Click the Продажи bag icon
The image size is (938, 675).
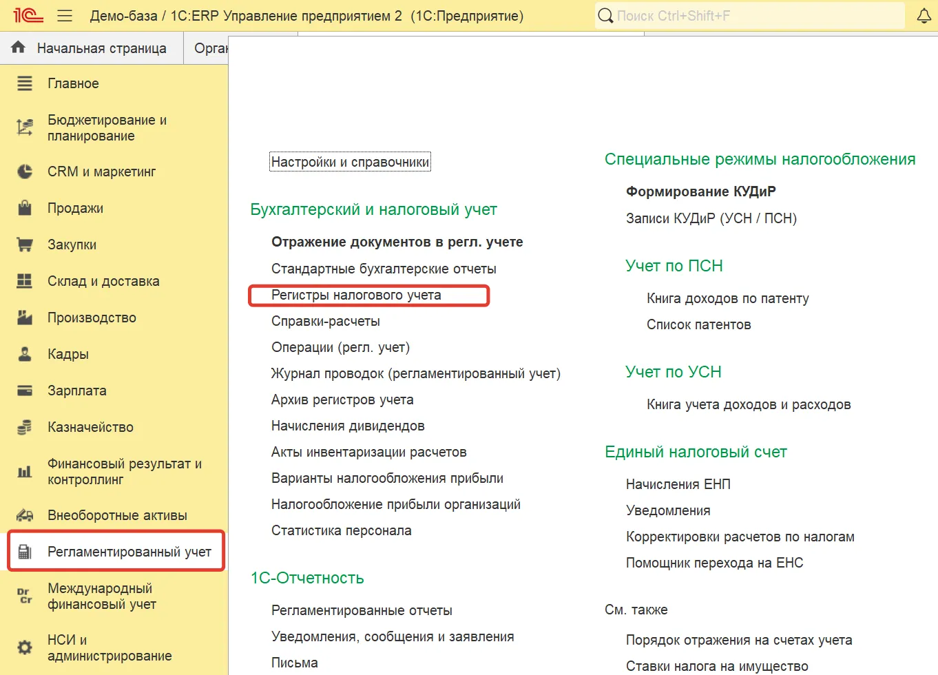pos(25,208)
